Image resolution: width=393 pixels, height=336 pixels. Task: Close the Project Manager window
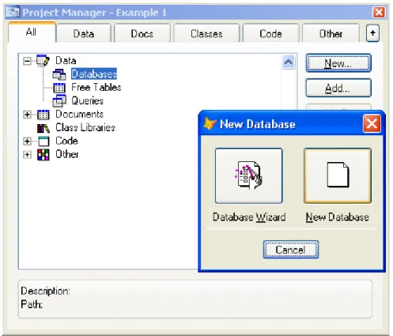[380, 12]
